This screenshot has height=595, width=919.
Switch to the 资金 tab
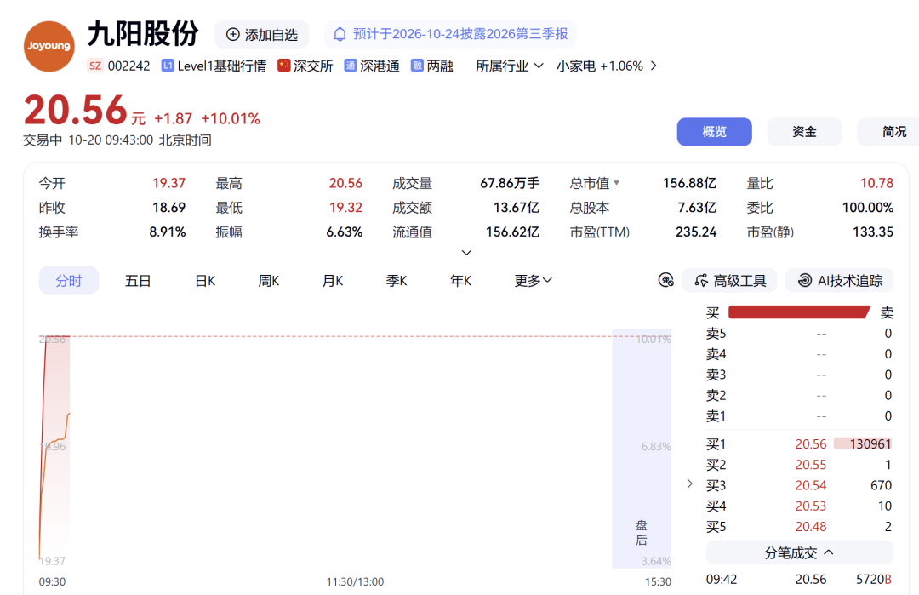[804, 132]
